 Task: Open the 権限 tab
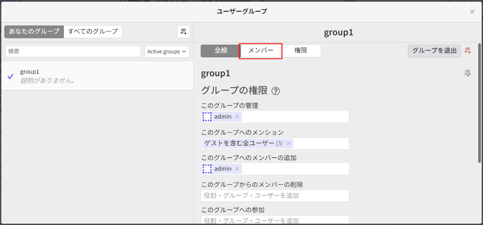[x=301, y=51]
